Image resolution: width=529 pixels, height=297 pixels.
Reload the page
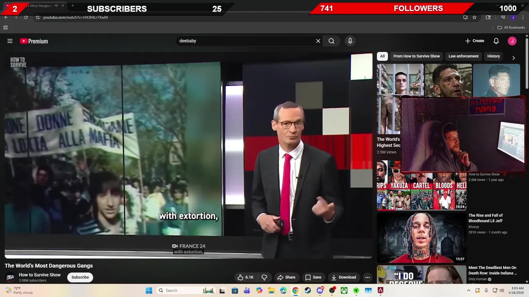26,17
